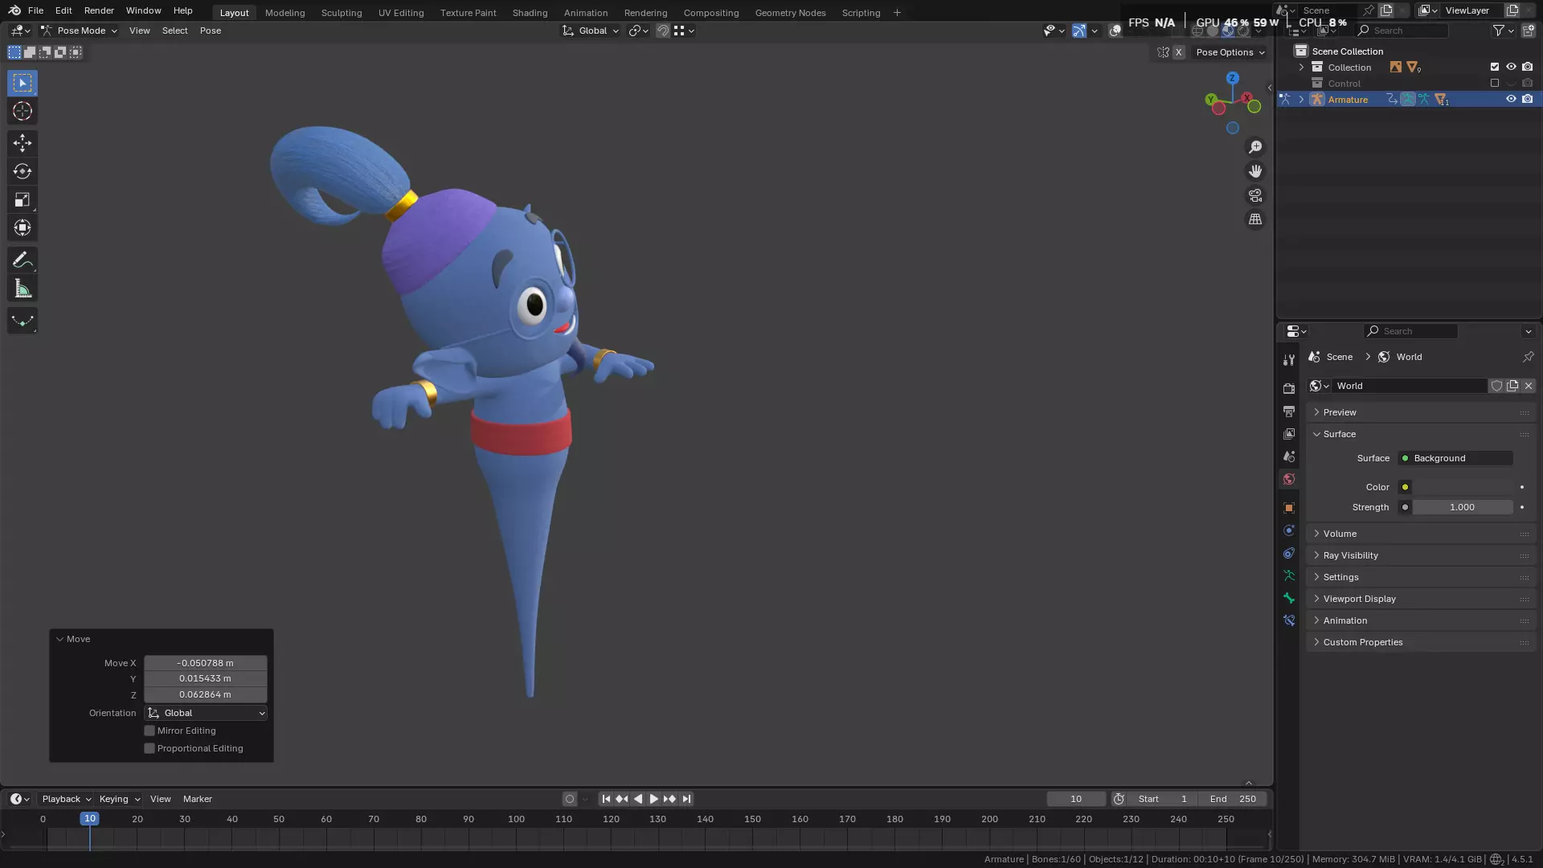Viewport: 1543px width, 868px height.
Task: Click the pan view hand icon
Action: pos(1255,171)
